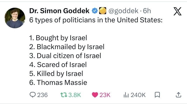Open the Dr. Simon Goddek display name link
Screen dimensions: 187x104
pos(59,11)
